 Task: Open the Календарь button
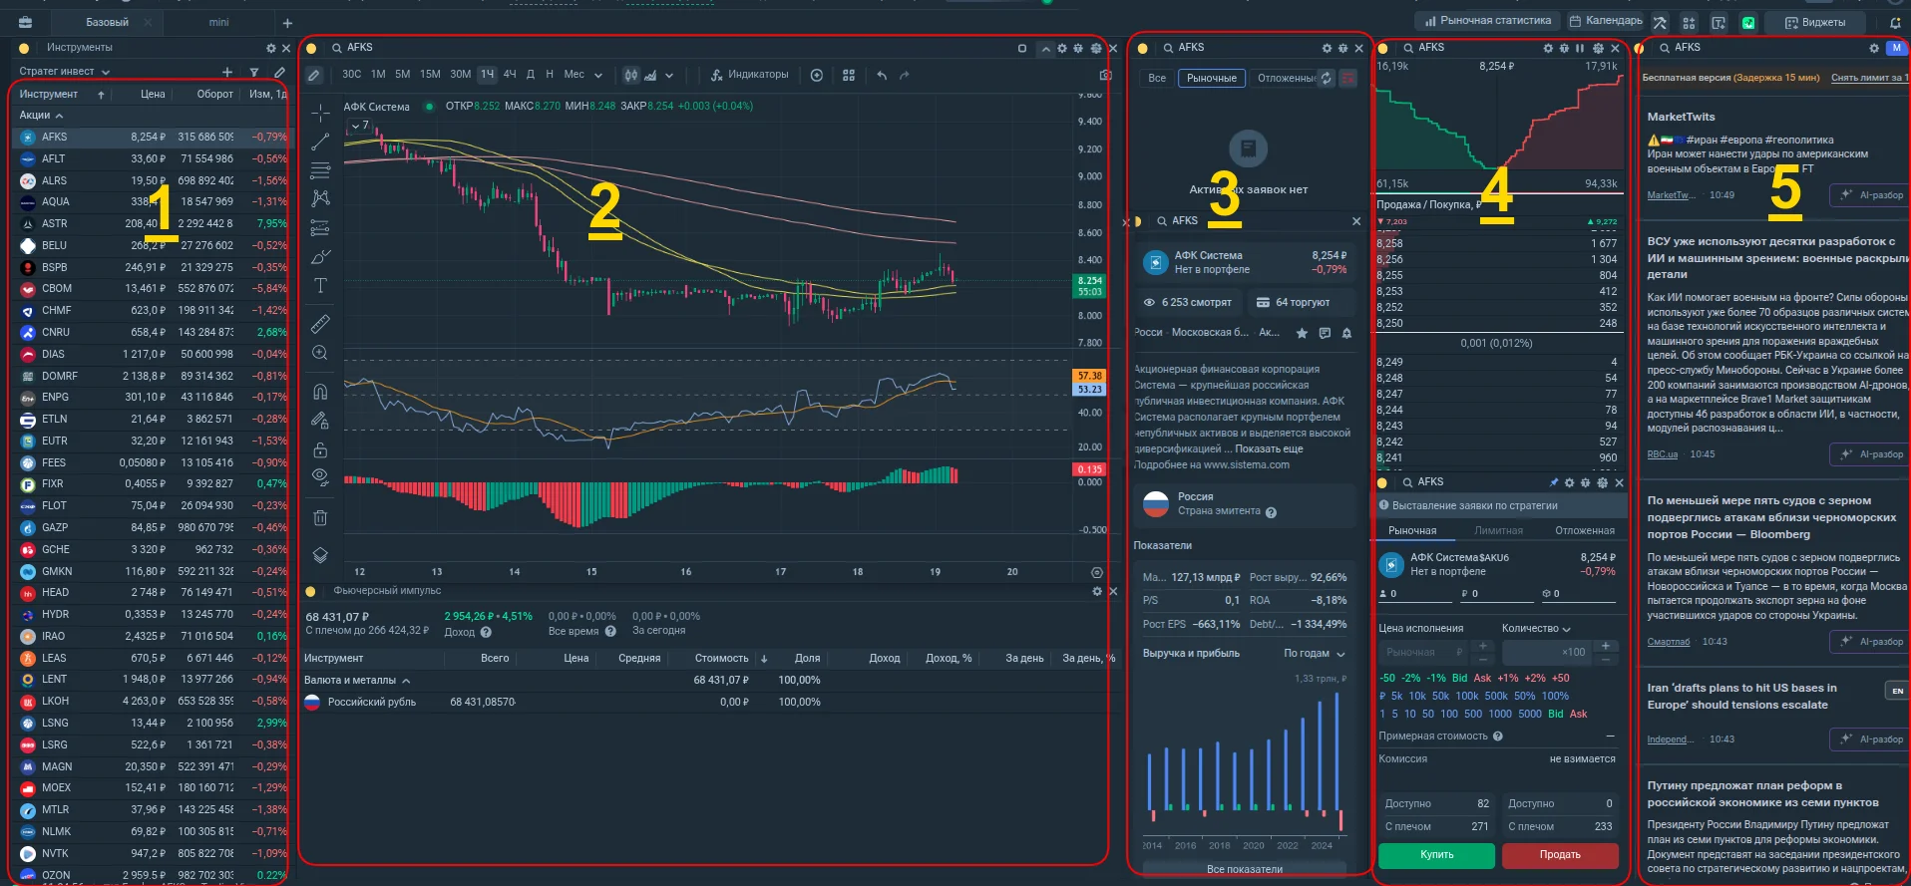1605,21
